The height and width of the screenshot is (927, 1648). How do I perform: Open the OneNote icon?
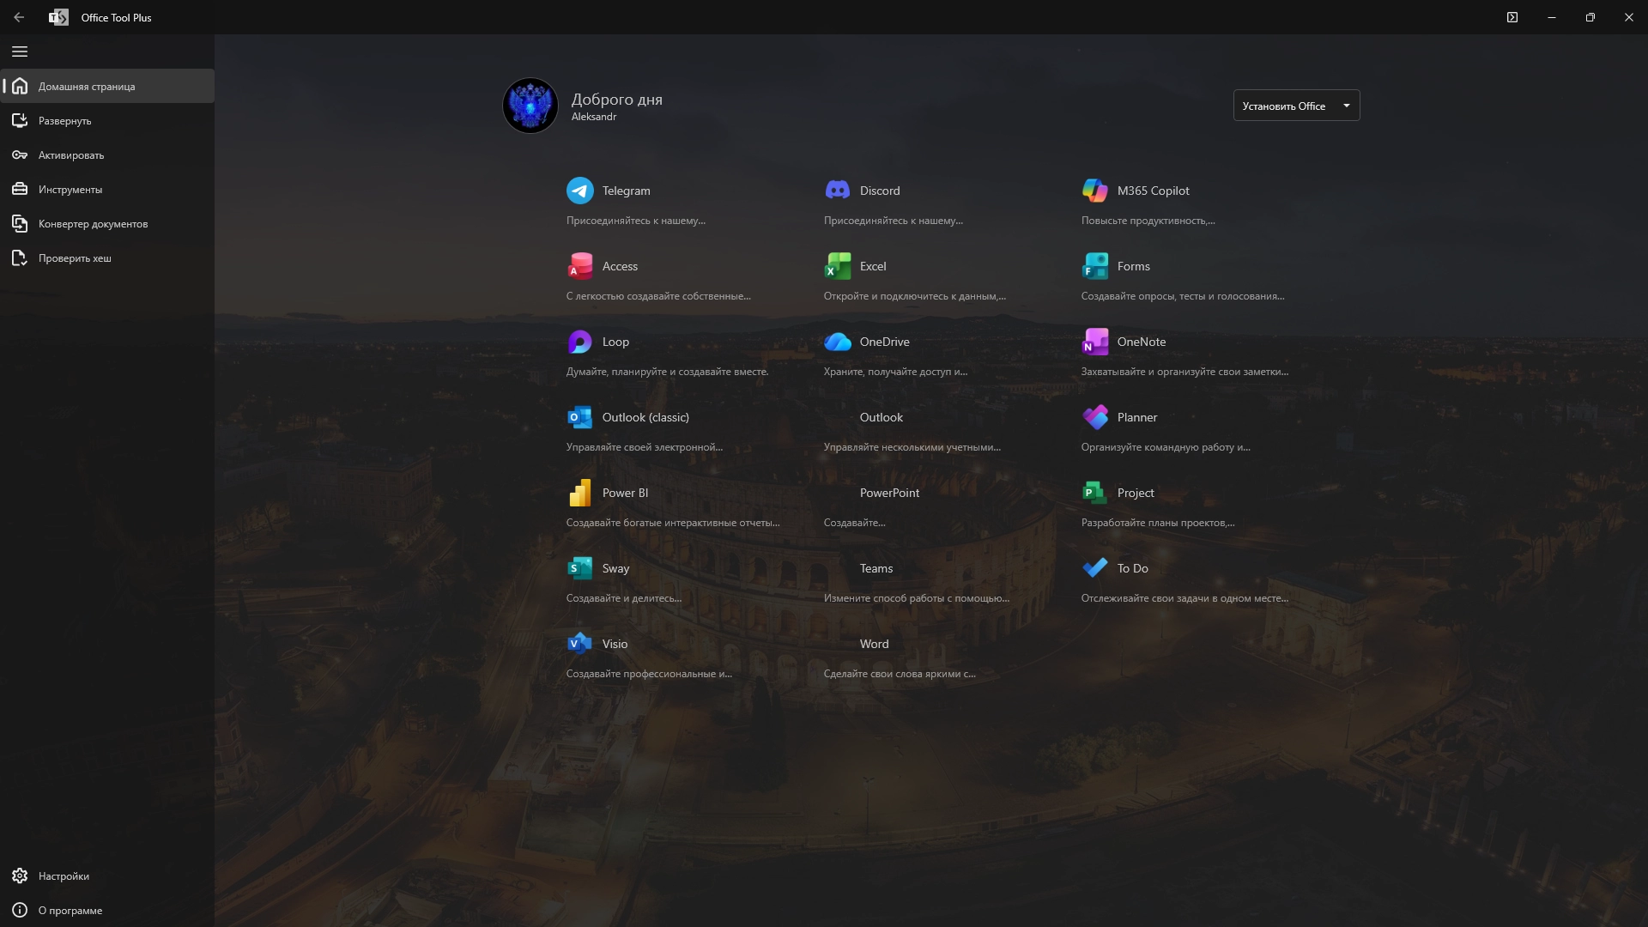pos(1095,342)
